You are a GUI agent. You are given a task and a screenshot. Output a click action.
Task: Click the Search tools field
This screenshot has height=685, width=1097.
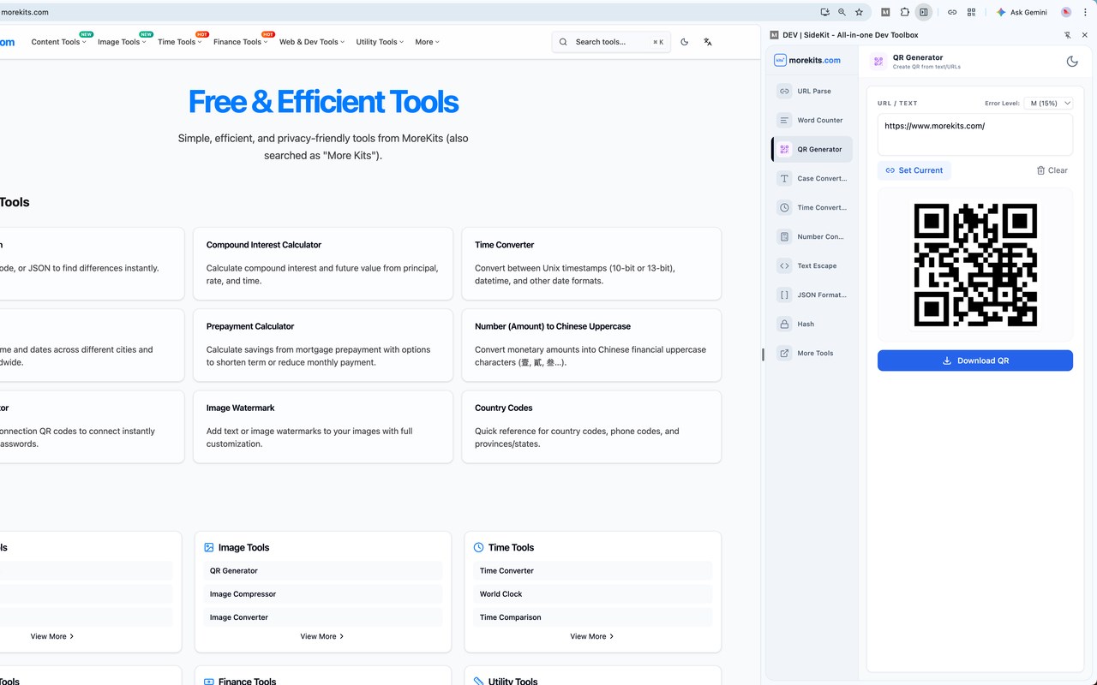click(x=611, y=41)
